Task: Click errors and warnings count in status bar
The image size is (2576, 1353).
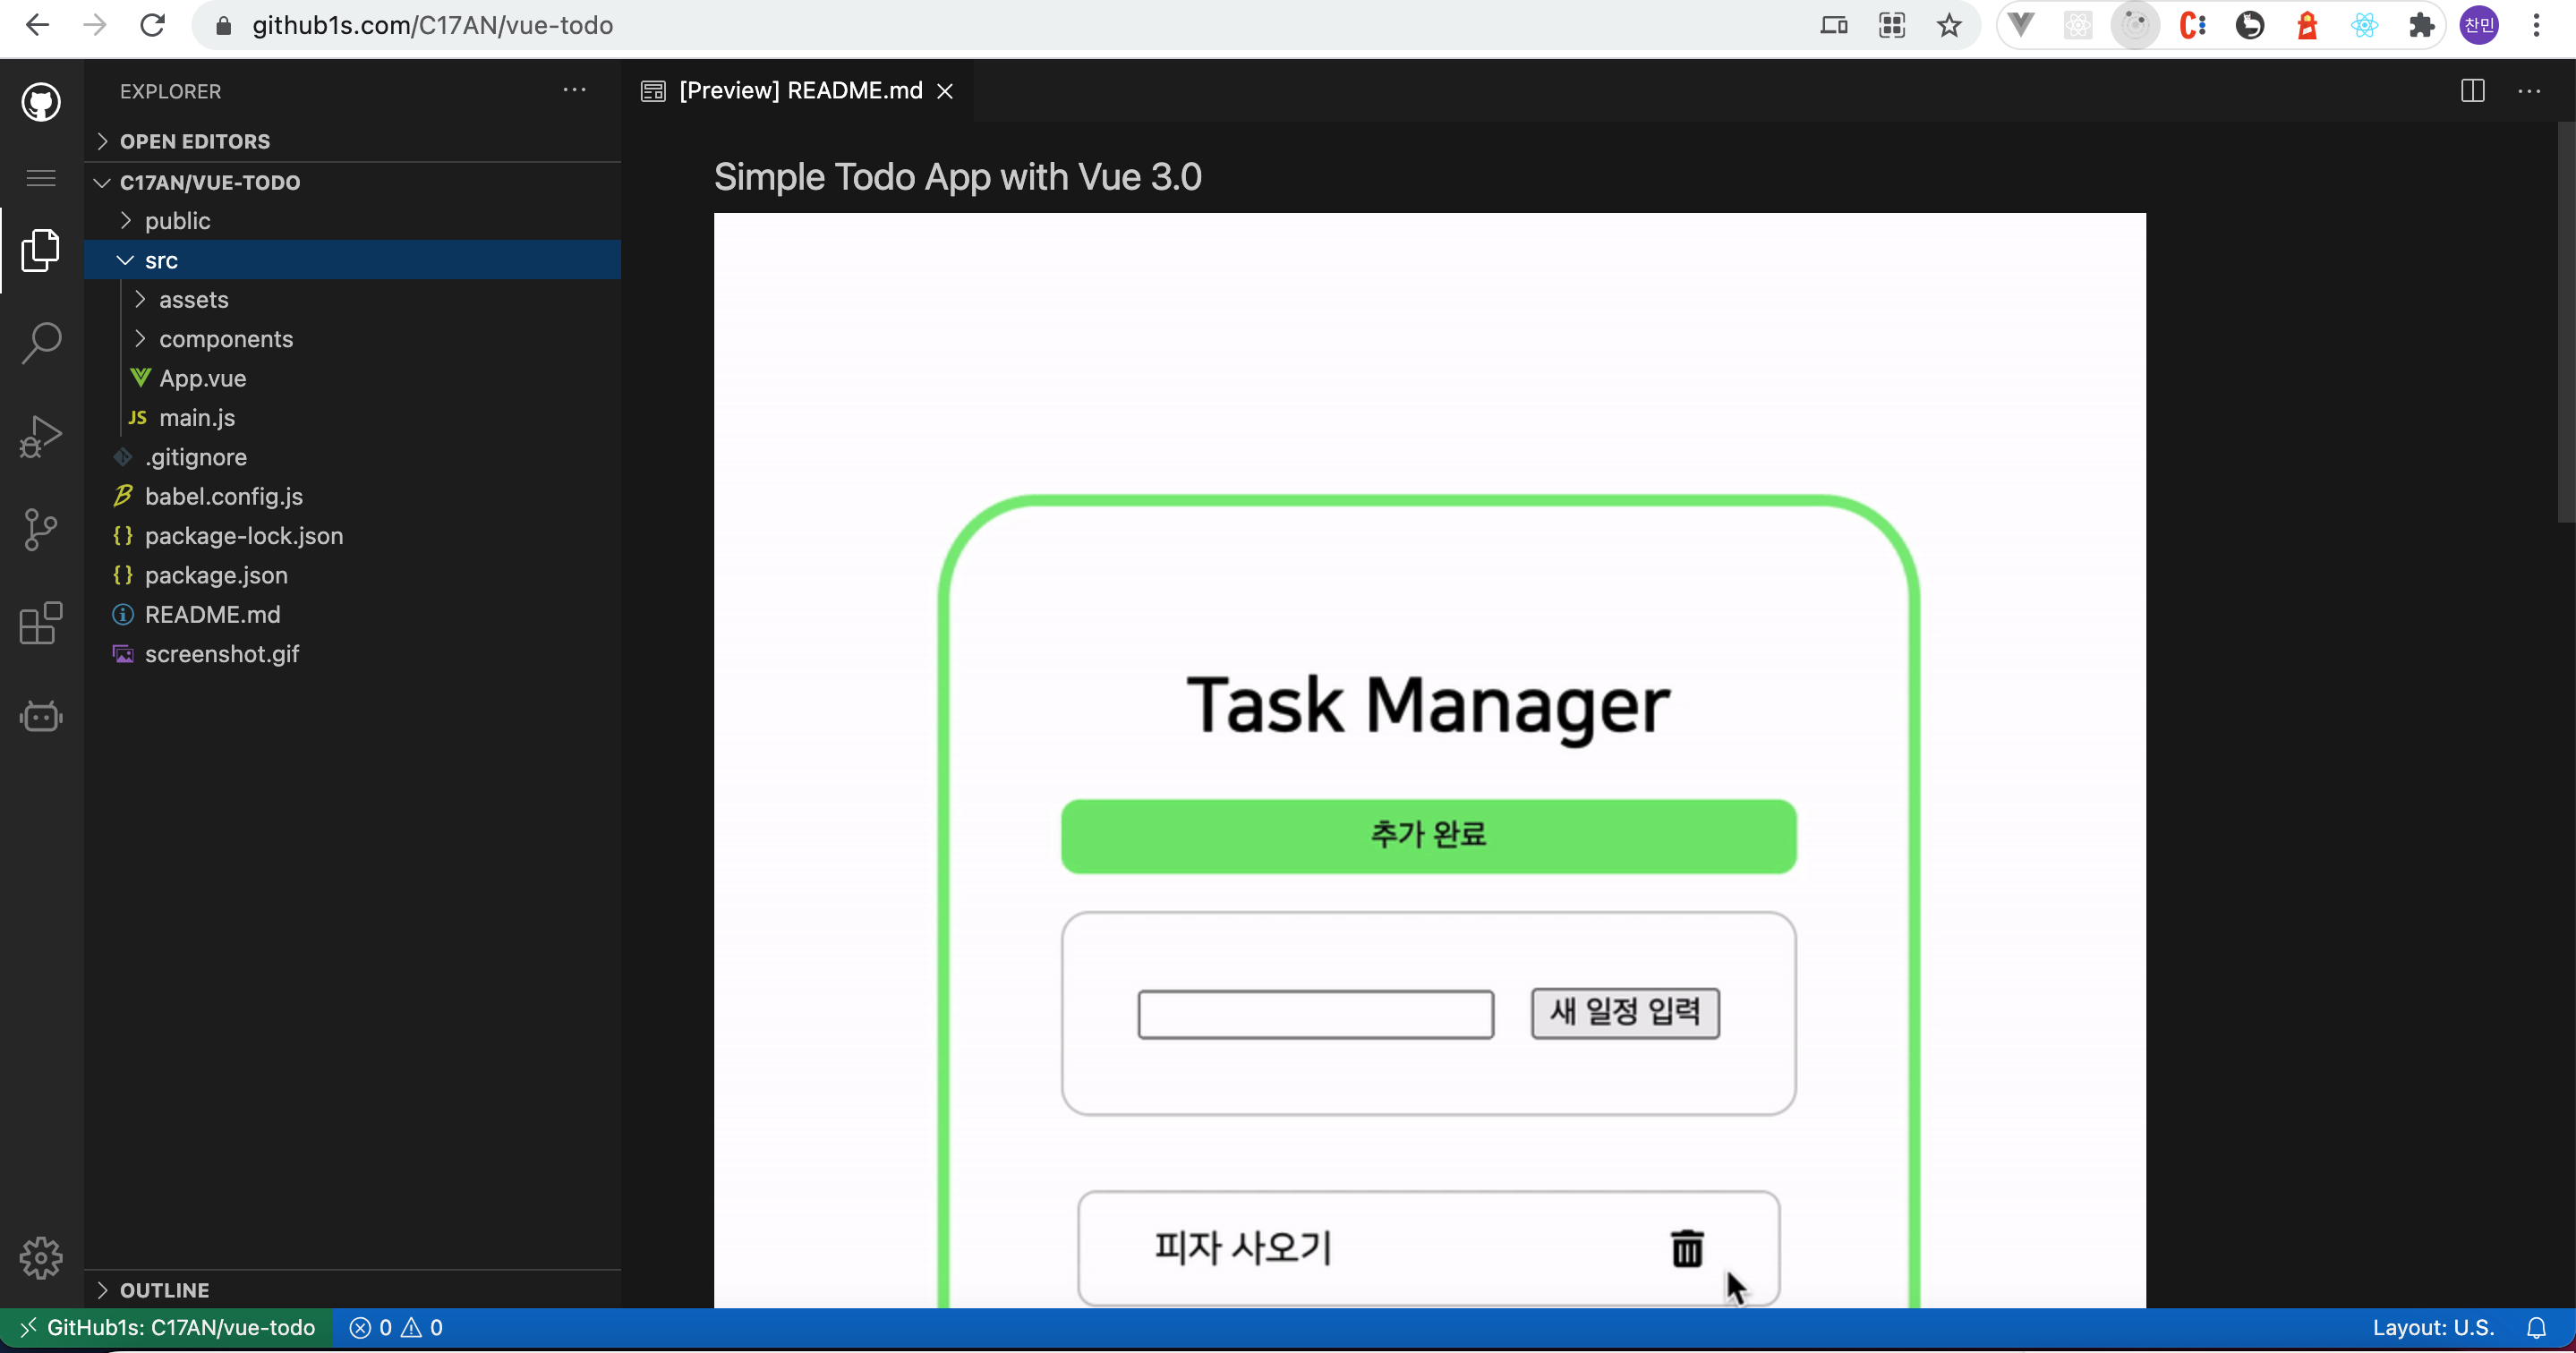Action: pos(396,1327)
